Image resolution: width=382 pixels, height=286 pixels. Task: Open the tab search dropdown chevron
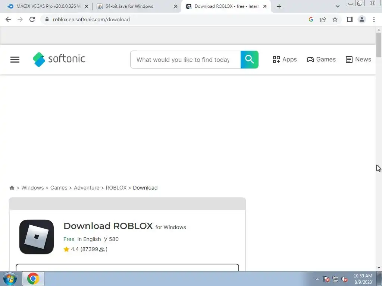point(337,6)
